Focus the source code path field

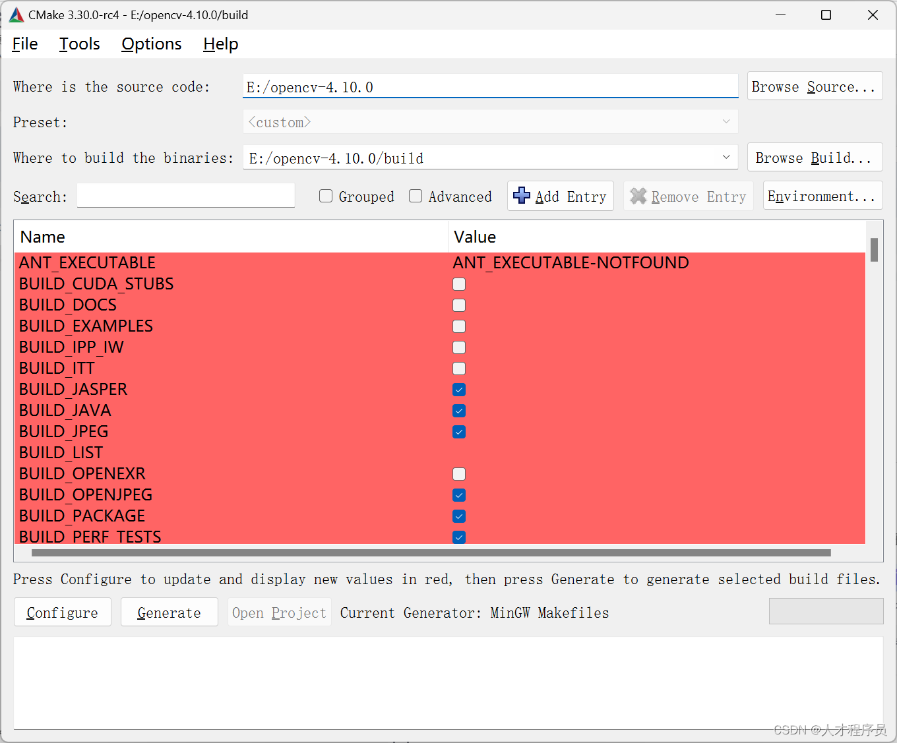(490, 86)
